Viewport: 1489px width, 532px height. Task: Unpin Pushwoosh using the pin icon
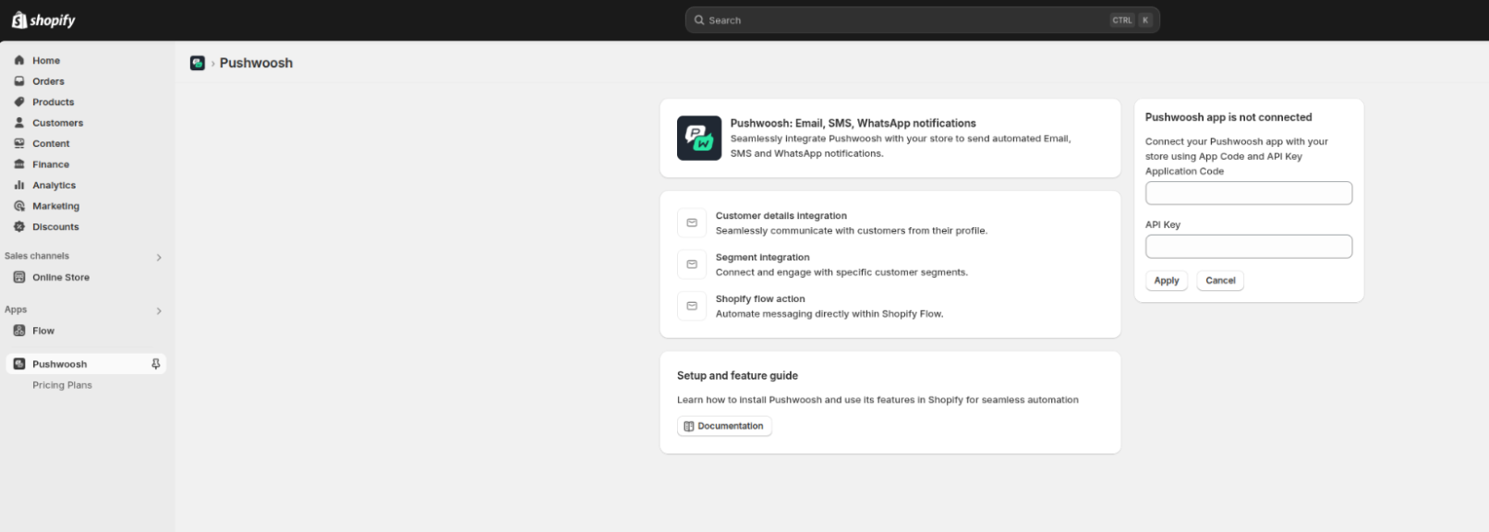pos(156,364)
